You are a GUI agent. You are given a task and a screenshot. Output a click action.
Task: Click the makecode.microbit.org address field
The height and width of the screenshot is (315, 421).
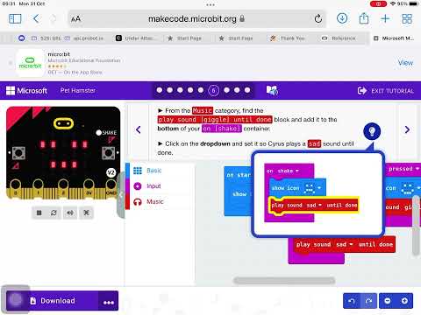[x=196, y=19]
